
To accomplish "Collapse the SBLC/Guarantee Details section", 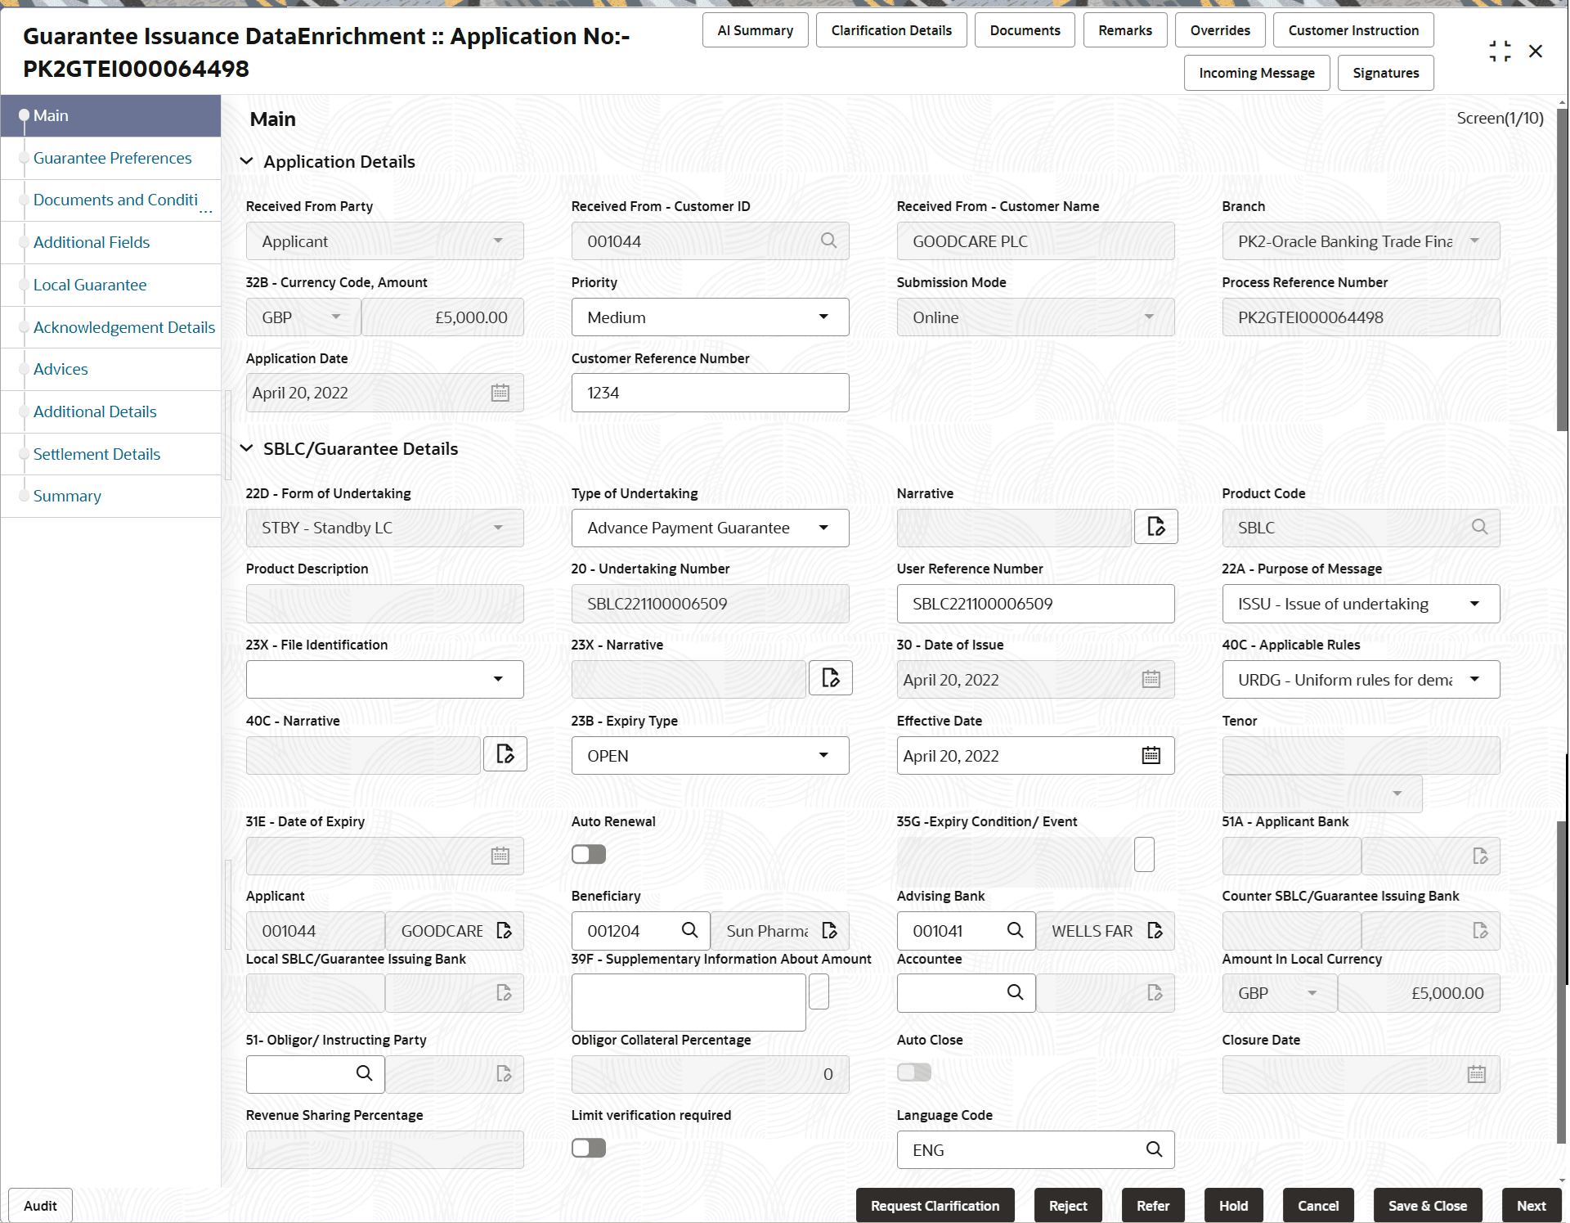I will (246, 448).
